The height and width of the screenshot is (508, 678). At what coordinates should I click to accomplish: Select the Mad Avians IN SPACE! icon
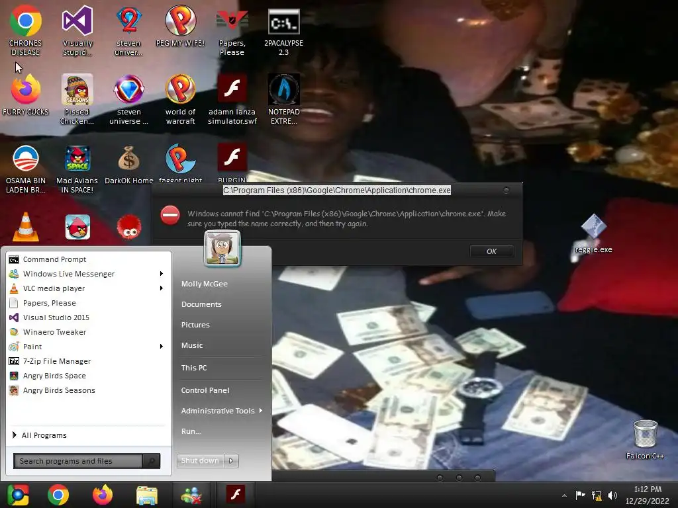77,169
